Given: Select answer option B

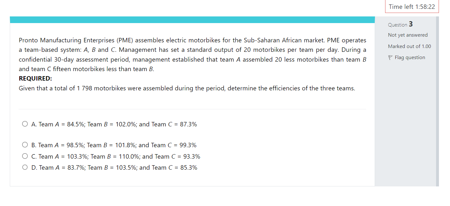Looking at the screenshot, I should pos(25,144).
